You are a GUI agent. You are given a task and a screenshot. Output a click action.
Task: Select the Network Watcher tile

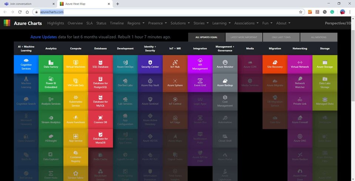coord(300,83)
